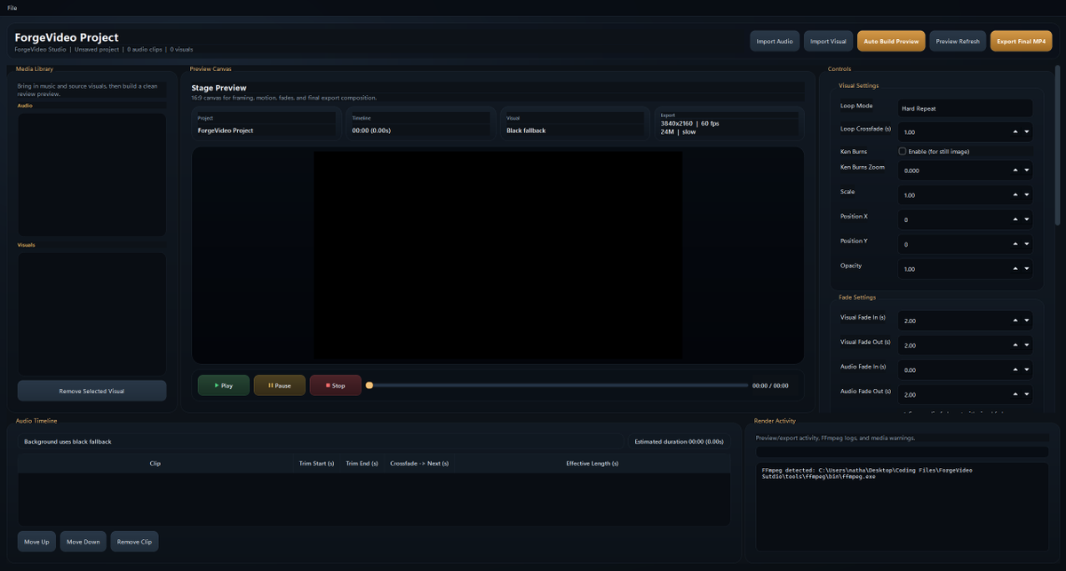
Task: Click the preview seek bar track
Action: 558,385
